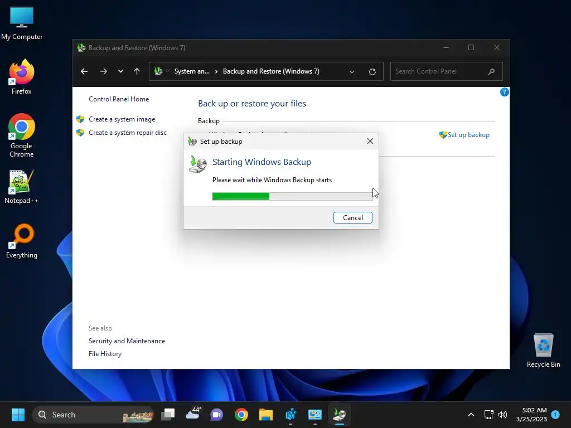Click the search magnifier in Control Panel
Image resolution: width=571 pixels, height=428 pixels.
pos(491,71)
